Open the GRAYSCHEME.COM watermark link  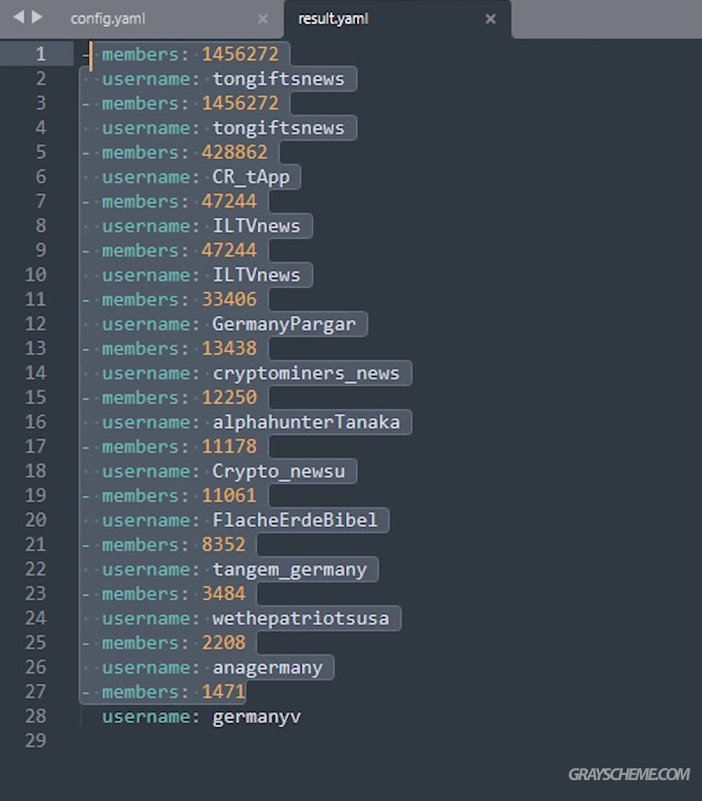[x=629, y=774]
